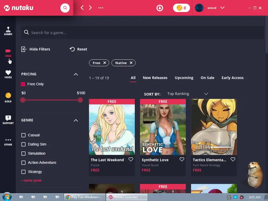Screen dimensions: 268x201
Task: Click the magnifier in game search bar
Action: (26, 32)
